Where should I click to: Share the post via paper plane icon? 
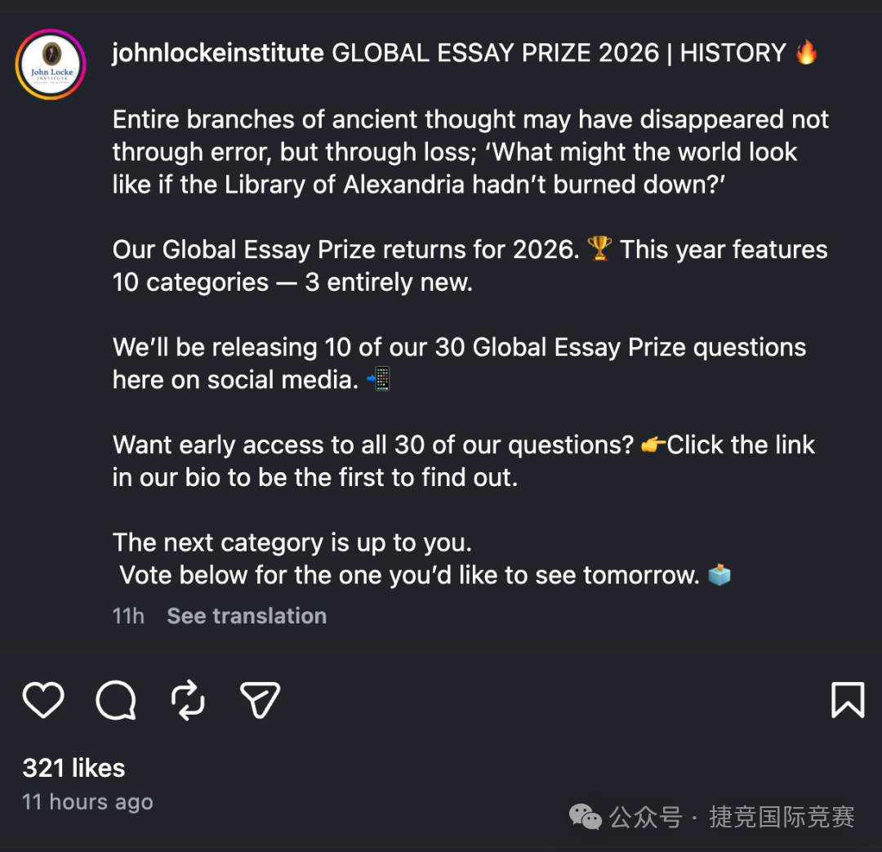(260, 700)
